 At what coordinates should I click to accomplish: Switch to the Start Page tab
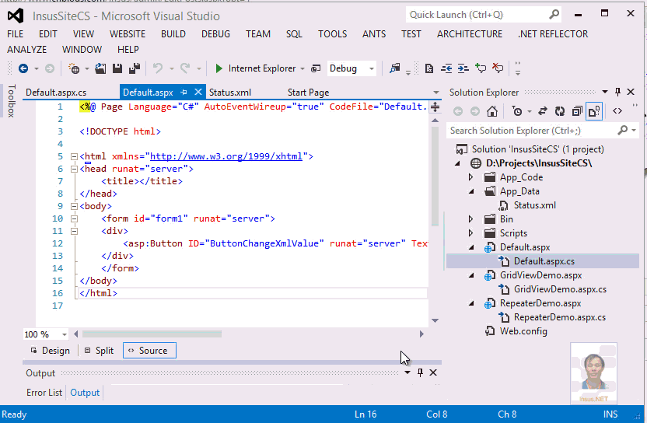308,93
